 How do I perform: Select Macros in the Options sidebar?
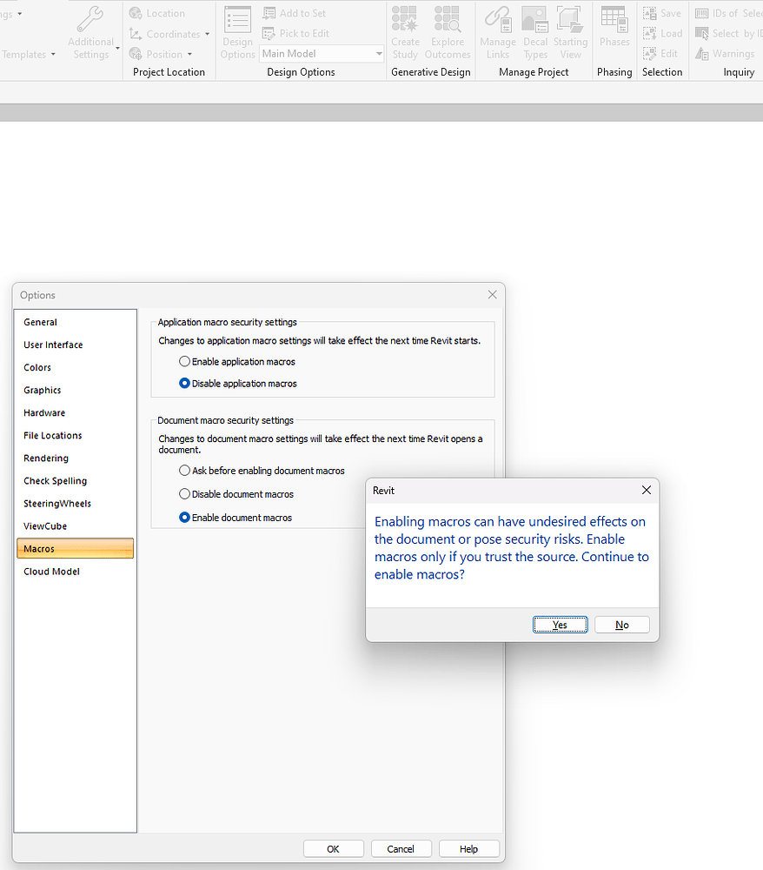pos(41,548)
